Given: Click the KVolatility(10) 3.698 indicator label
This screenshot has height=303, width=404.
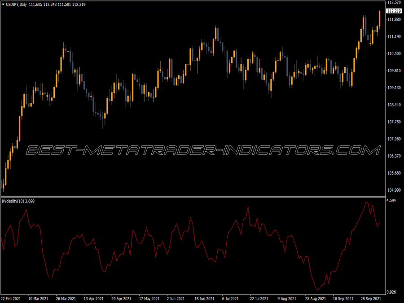Looking at the screenshot, I should pyautogui.click(x=18, y=201).
